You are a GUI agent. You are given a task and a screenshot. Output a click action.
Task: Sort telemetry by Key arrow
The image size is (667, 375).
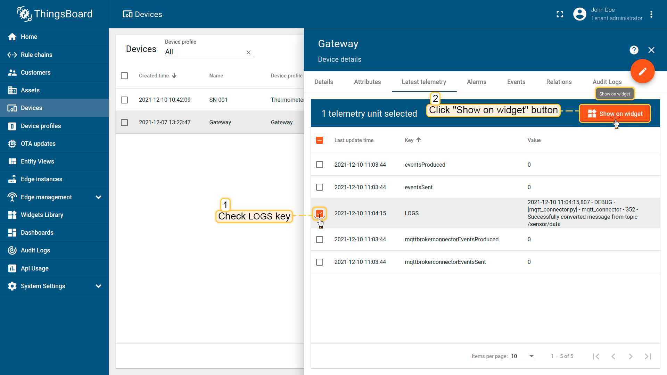(x=419, y=140)
